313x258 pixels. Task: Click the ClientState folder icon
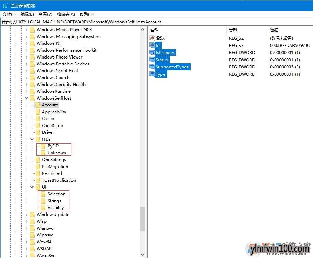click(38, 125)
